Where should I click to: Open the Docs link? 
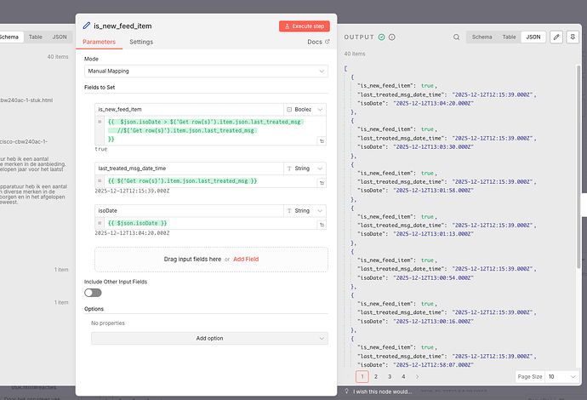tap(316, 42)
